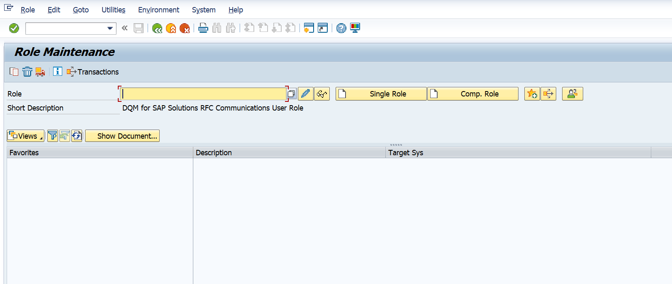Open the Utilities menu
Screen dimensions: 672x284
click(113, 10)
